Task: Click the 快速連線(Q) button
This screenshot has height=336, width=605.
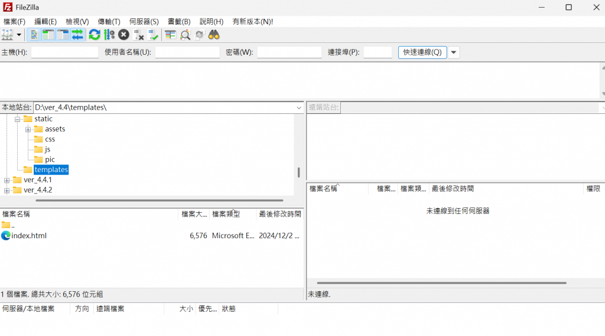Action: tap(422, 52)
